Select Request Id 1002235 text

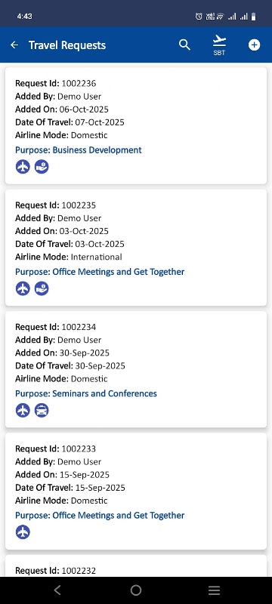55,205
